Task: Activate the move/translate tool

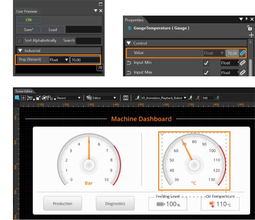Action: (x=23, y=98)
